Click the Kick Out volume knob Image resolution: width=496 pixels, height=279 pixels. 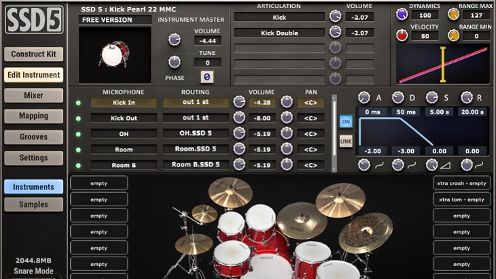(x=239, y=117)
